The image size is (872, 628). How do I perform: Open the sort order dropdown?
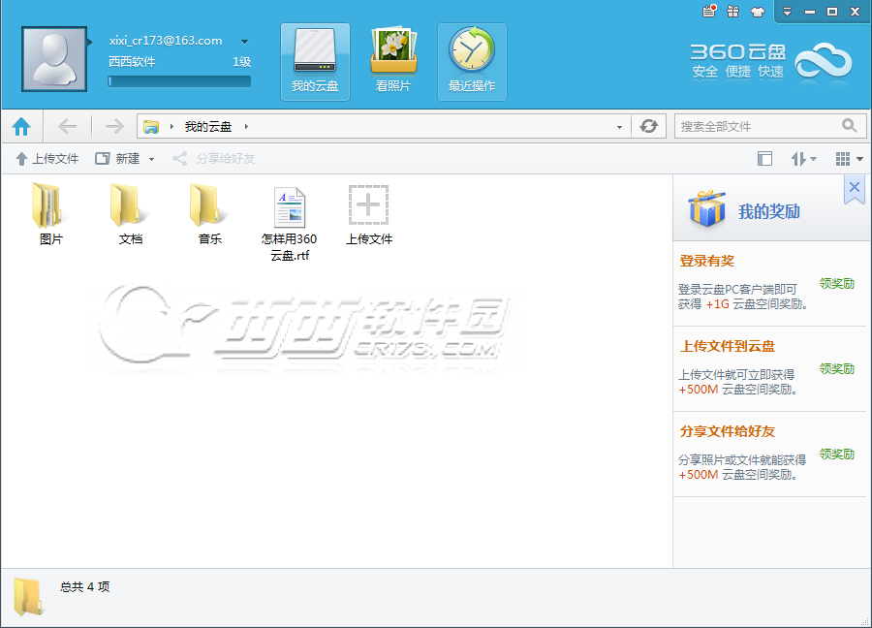click(803, 159)
